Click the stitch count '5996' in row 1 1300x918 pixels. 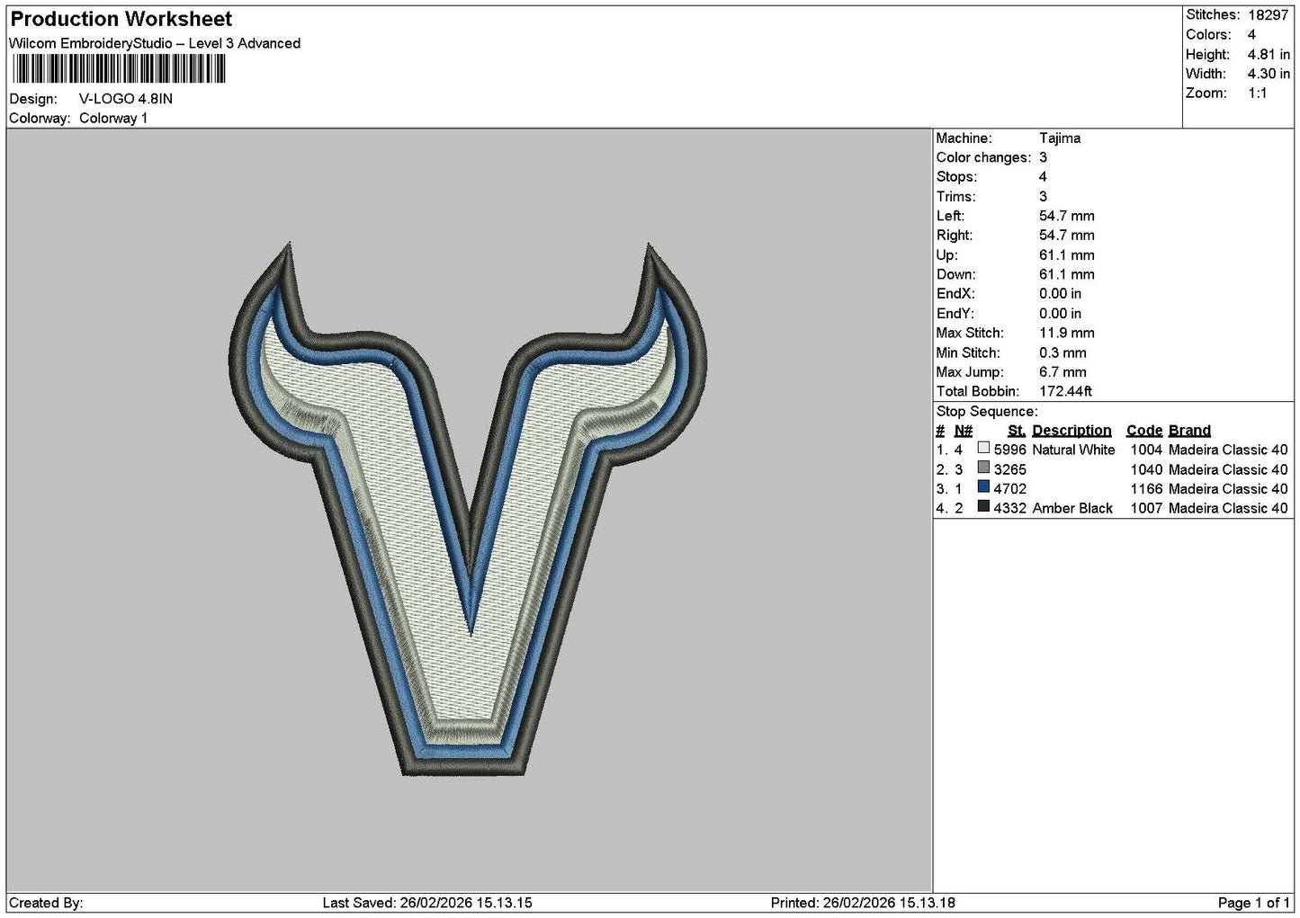pyautogui.click(x=1009, y=450)
